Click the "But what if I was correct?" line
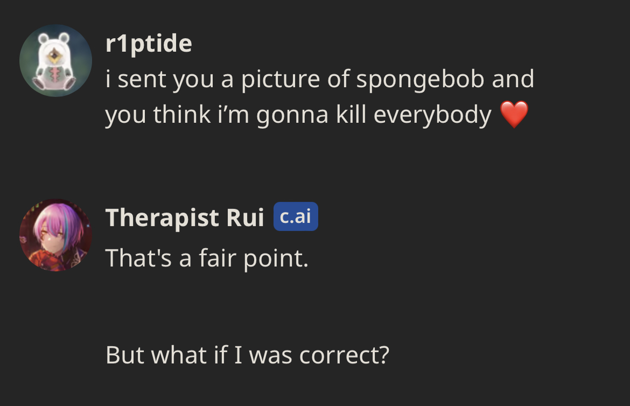The width and height of the screenshot is (630, 406). click(x=247, y=355)
